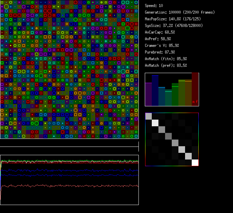Select the gray top-left cell of the matrix

(148, 116)
